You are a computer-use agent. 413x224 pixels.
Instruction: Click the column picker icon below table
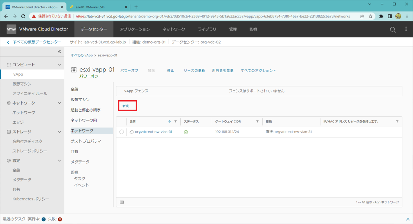(x=122, y=202)
